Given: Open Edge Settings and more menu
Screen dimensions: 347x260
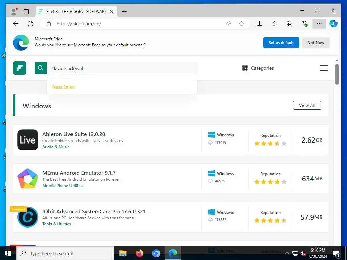Looking at the screenshot, I should 319,24.
